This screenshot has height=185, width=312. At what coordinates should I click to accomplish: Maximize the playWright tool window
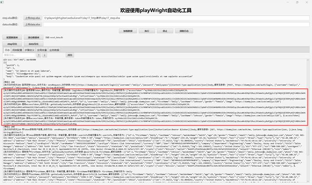(297, 2)
